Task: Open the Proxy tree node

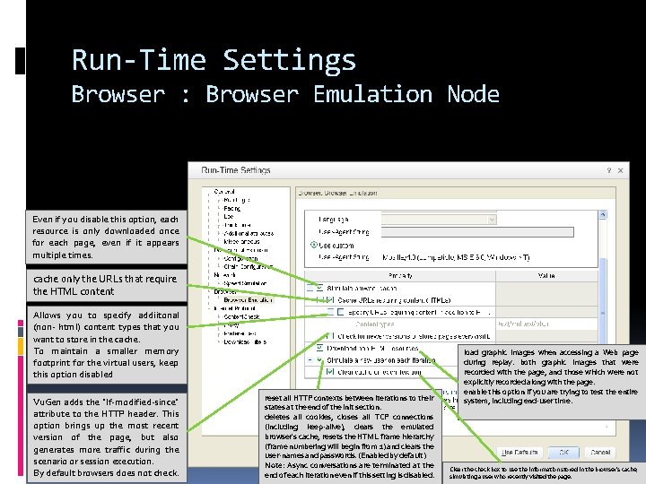Action: pyautogui.click(x=231, y=325)
